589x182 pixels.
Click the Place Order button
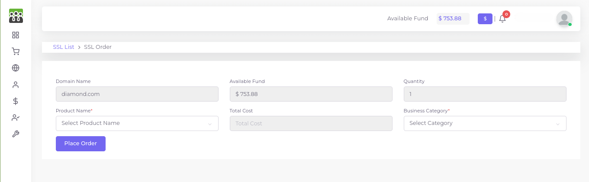click(80, 144)
